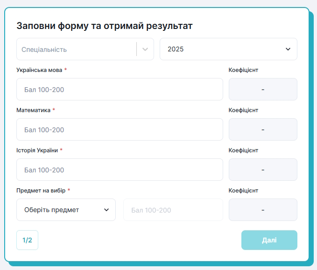The image size is (317, 270).
Task: Click the Предмет на вибір label
Action: (x=41, y=191)
